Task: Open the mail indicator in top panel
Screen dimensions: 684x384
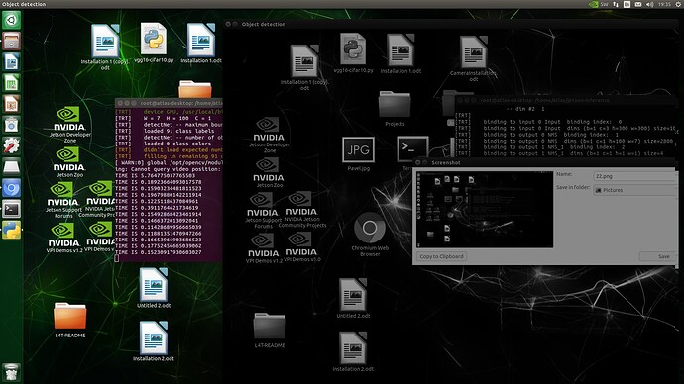Action: [x=638, y=4]
